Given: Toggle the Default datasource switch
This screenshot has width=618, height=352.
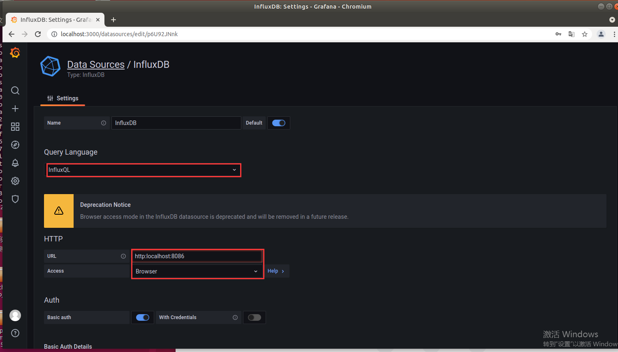Looking at the screenshot, I should tap(279, 123).
